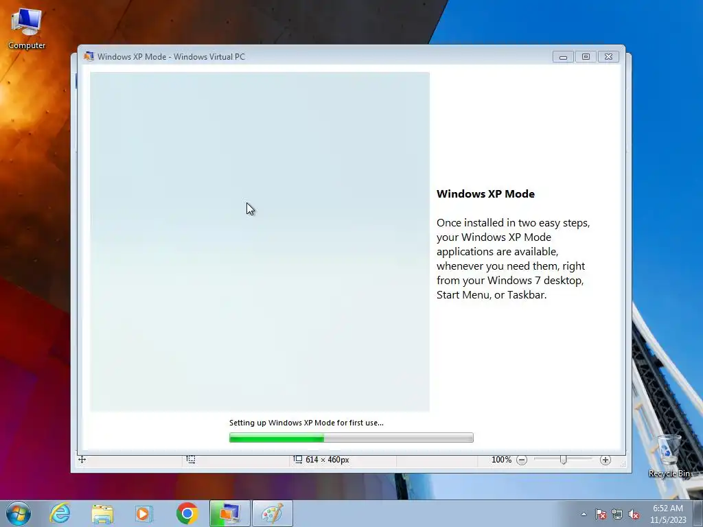Minimize the Windows XP Mode window
The height and width of the screenshot is (527, 703).
point(563,56)
